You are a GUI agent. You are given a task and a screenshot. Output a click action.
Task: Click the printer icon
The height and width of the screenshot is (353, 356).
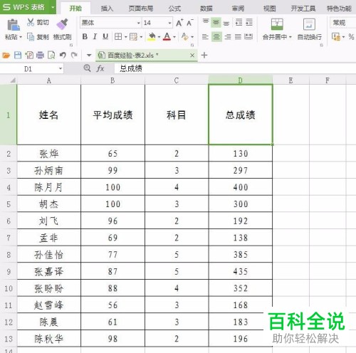(x=40, y=56)
